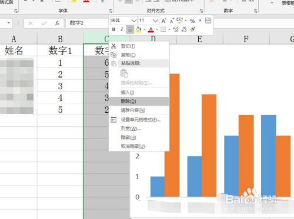Click cancel X in formula bar

tap(31, 23)
